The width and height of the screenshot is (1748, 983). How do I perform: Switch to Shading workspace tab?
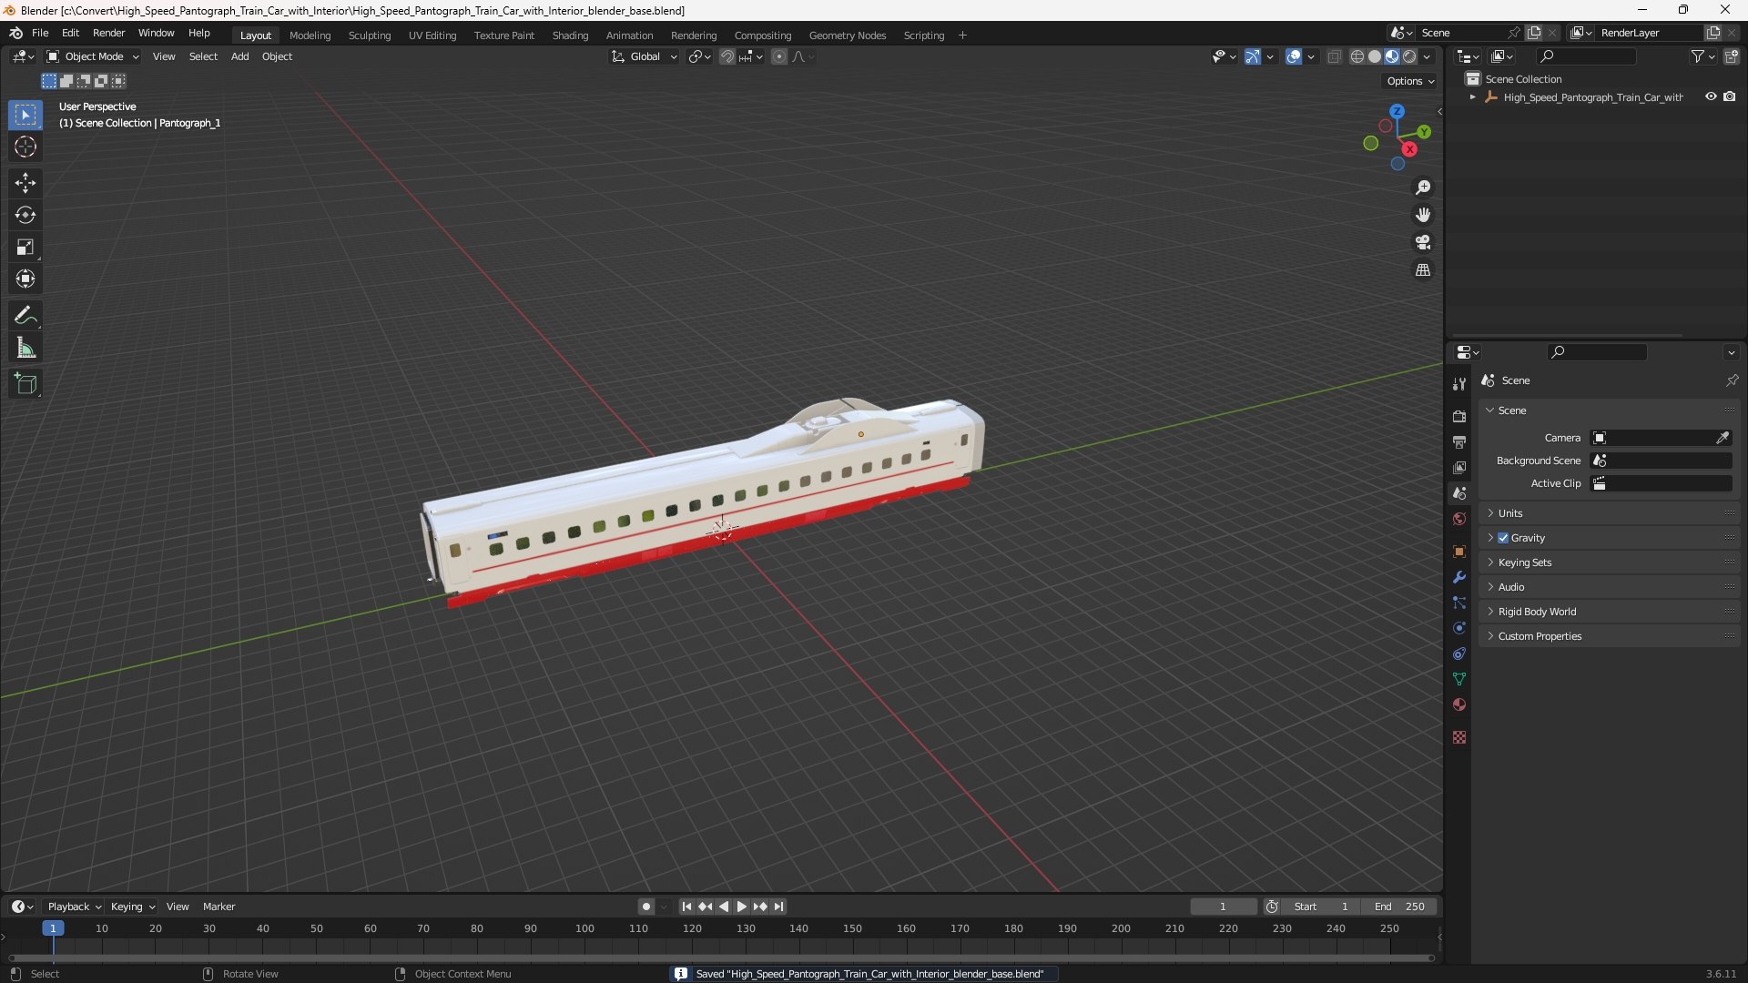coord(570,35)
